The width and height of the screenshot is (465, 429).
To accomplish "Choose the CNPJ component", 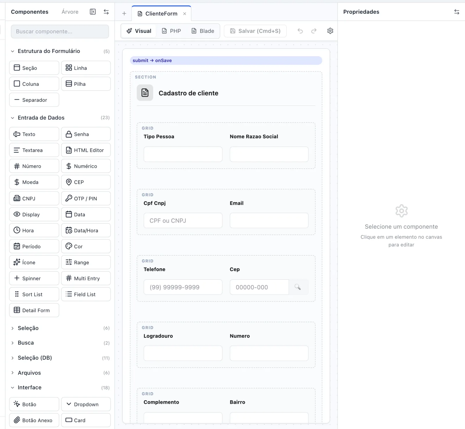I will click(x=34, y=198).
